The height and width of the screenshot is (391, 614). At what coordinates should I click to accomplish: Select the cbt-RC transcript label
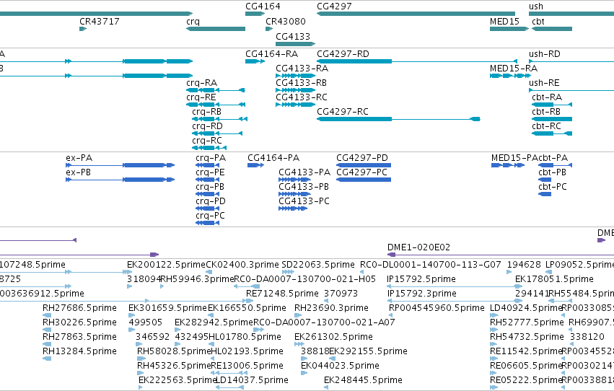pyautogui.click(x=546, y=126)
